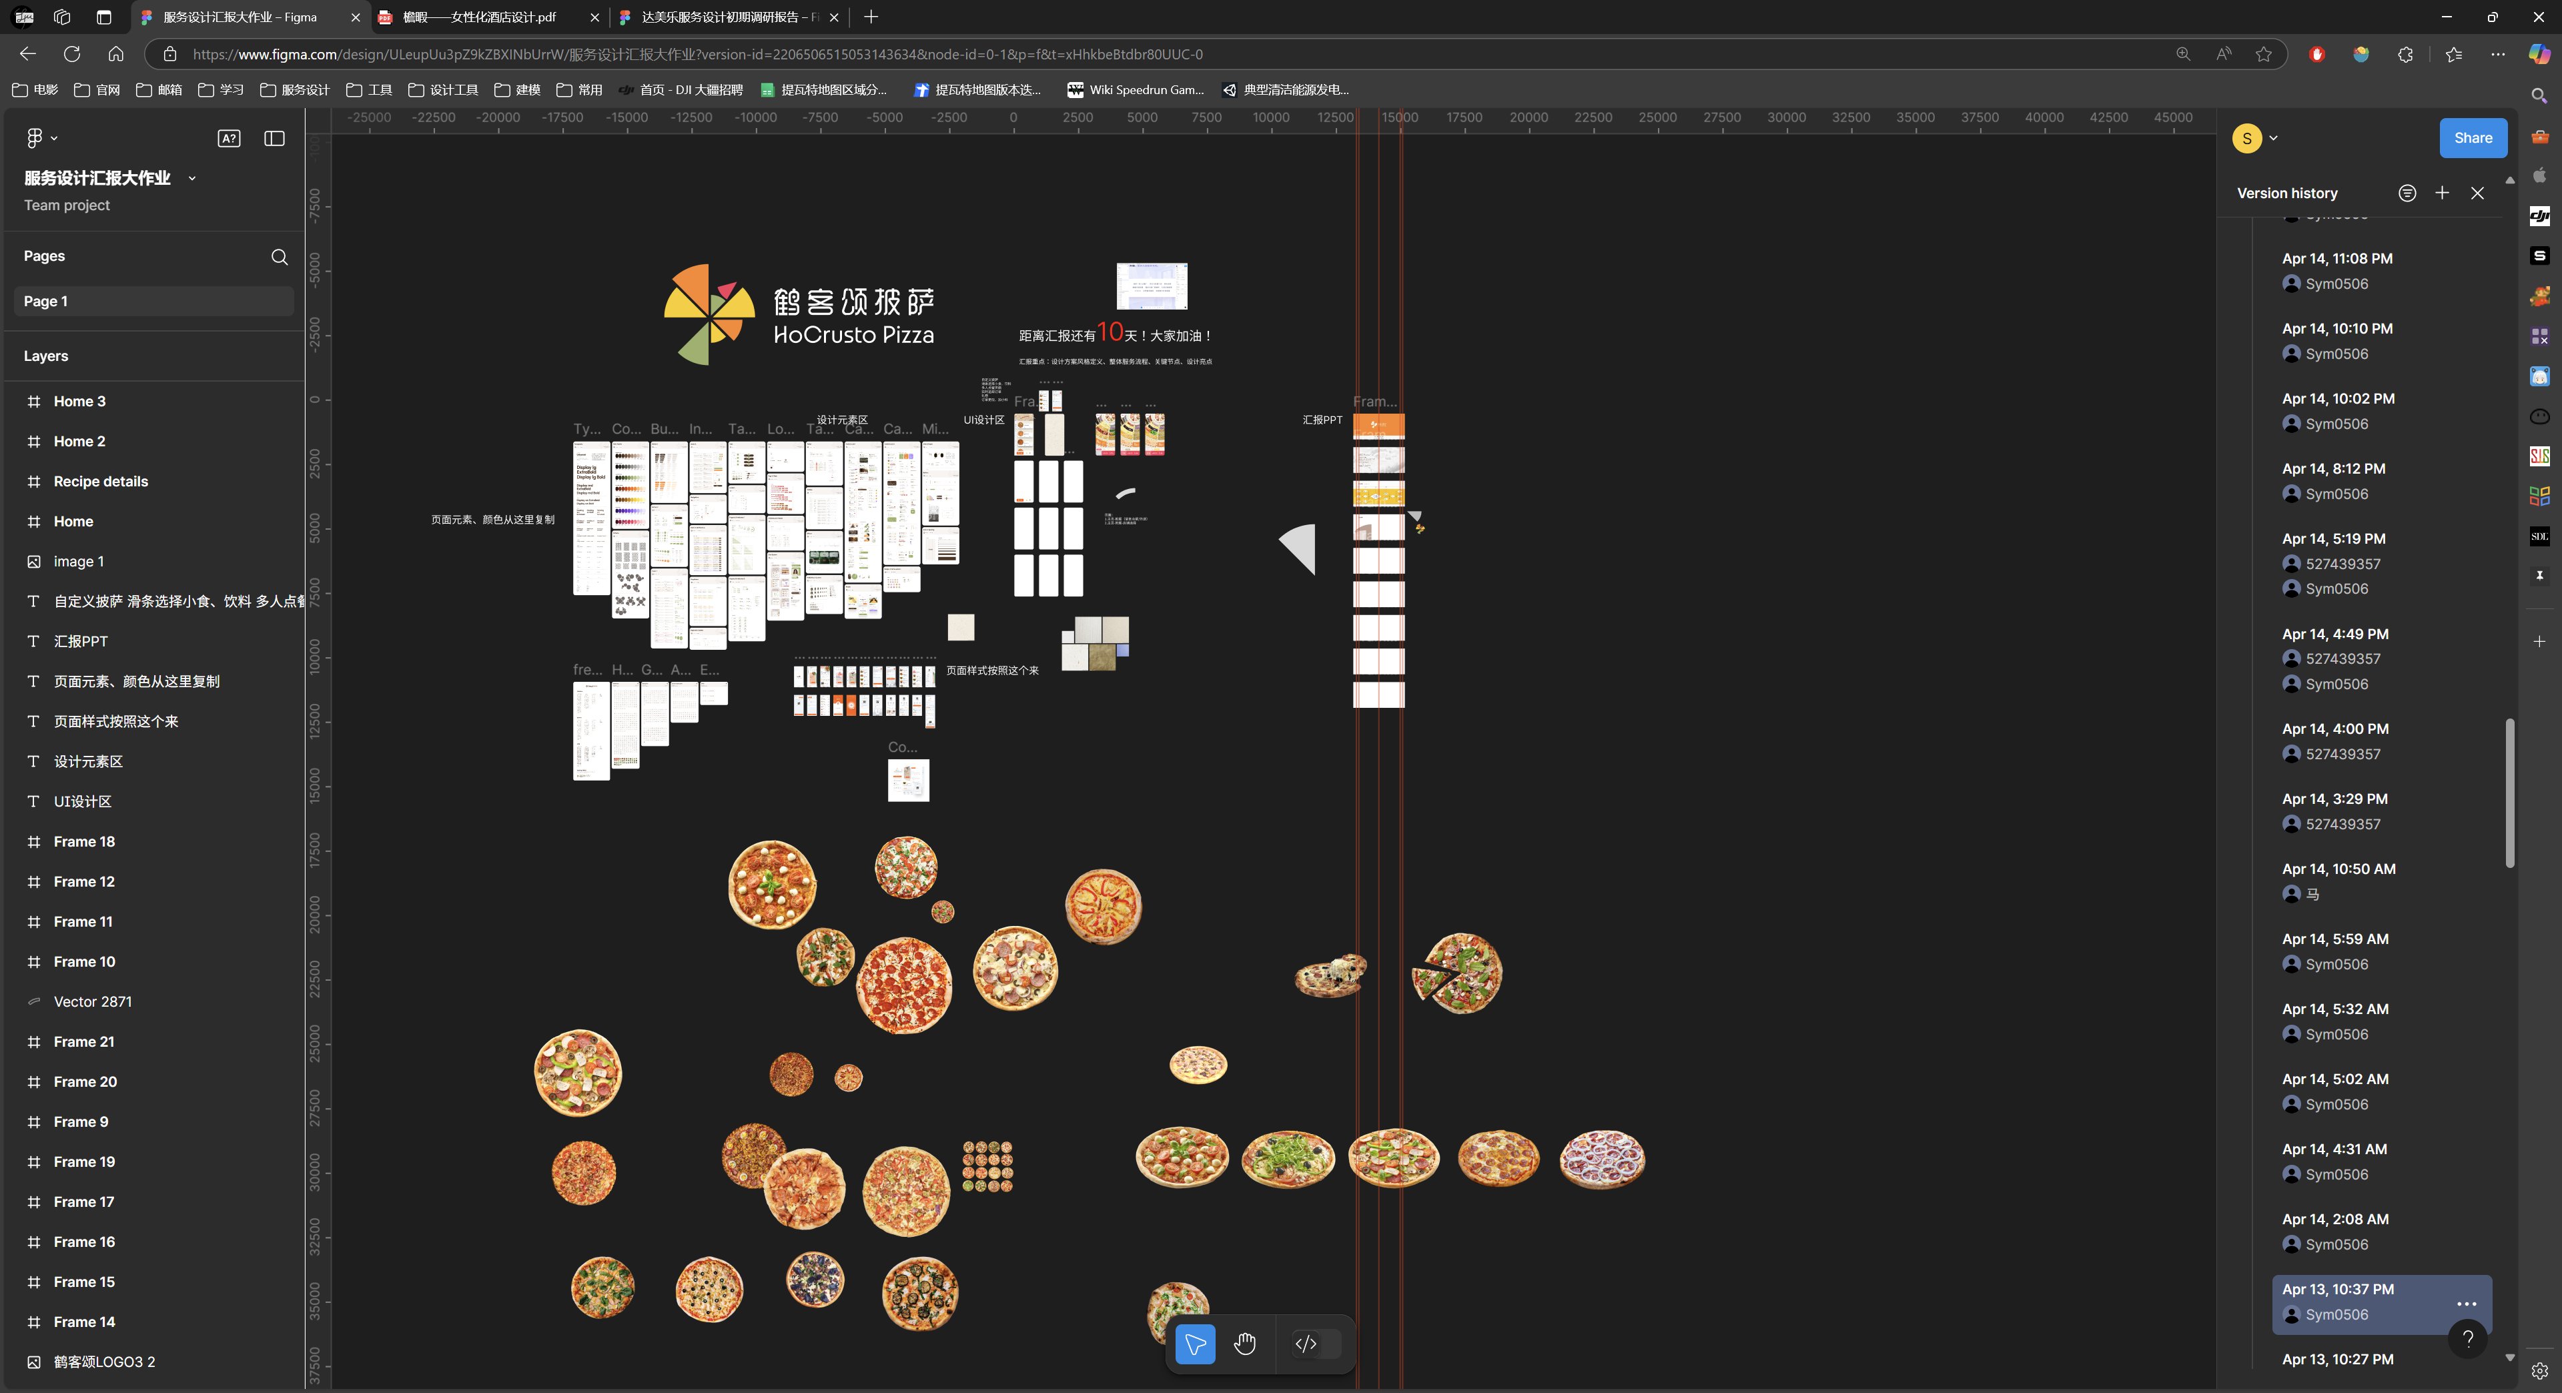Search pages with magnifier icon
Screen dimensions: 2562x1393
click(x=280, y=257)
